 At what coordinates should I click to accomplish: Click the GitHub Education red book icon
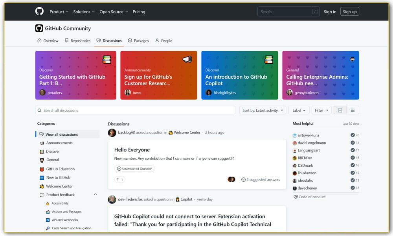pyautogui.click(x=41, y=169)
